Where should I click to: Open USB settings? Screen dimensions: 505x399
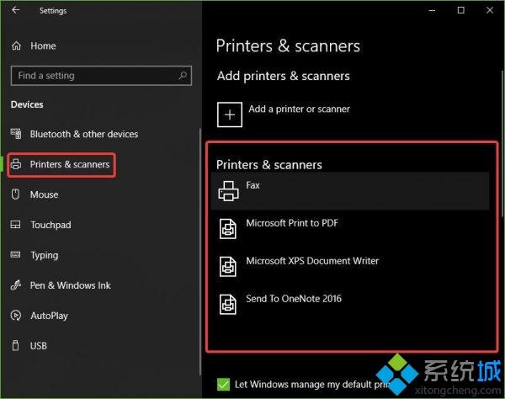click(39, 345)
